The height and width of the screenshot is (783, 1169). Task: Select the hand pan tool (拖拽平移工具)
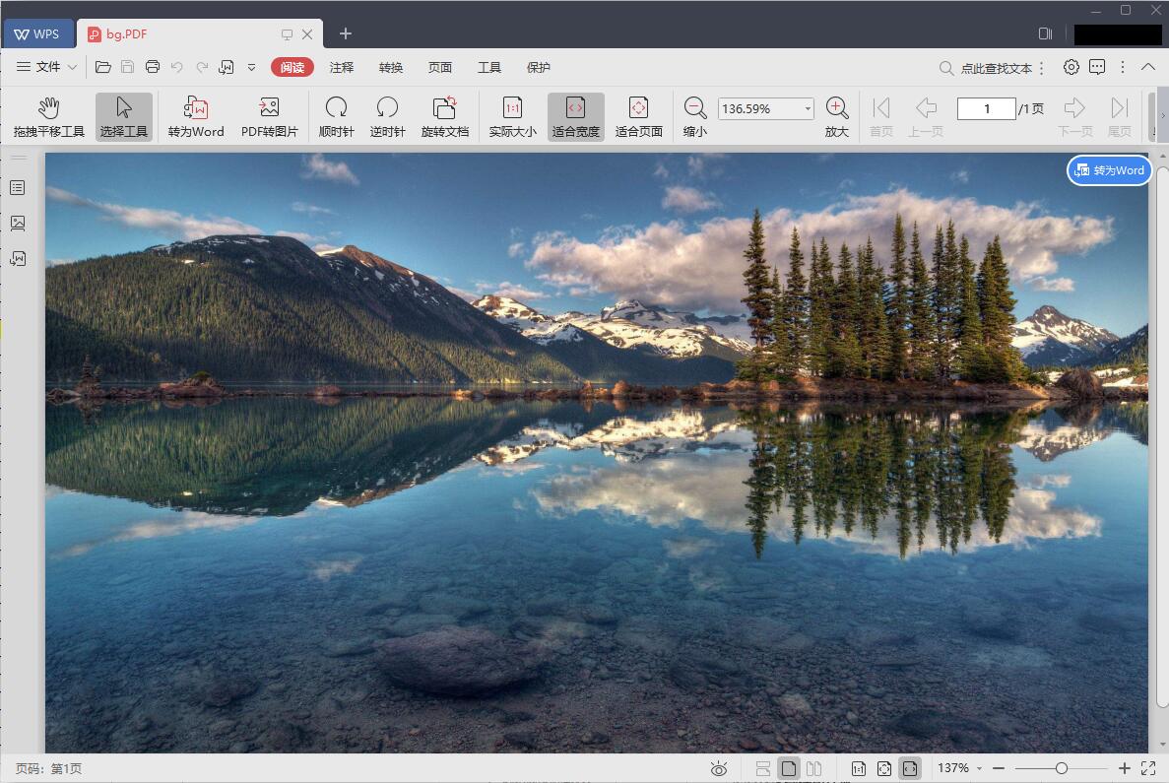48,117
